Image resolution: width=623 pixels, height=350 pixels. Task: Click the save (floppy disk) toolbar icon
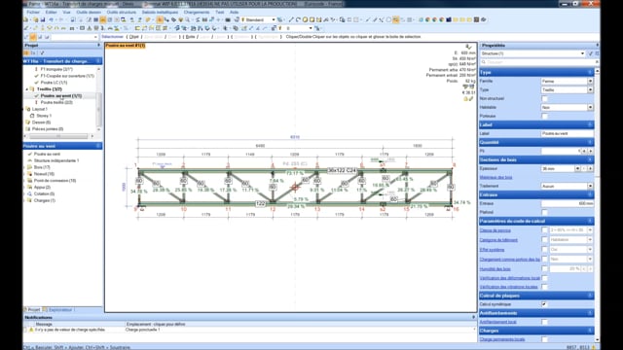[x=42, y=19]
